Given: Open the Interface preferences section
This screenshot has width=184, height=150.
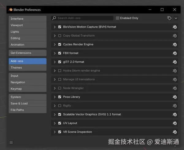Looking at the screenshot, I should click(x=28, y=19).
